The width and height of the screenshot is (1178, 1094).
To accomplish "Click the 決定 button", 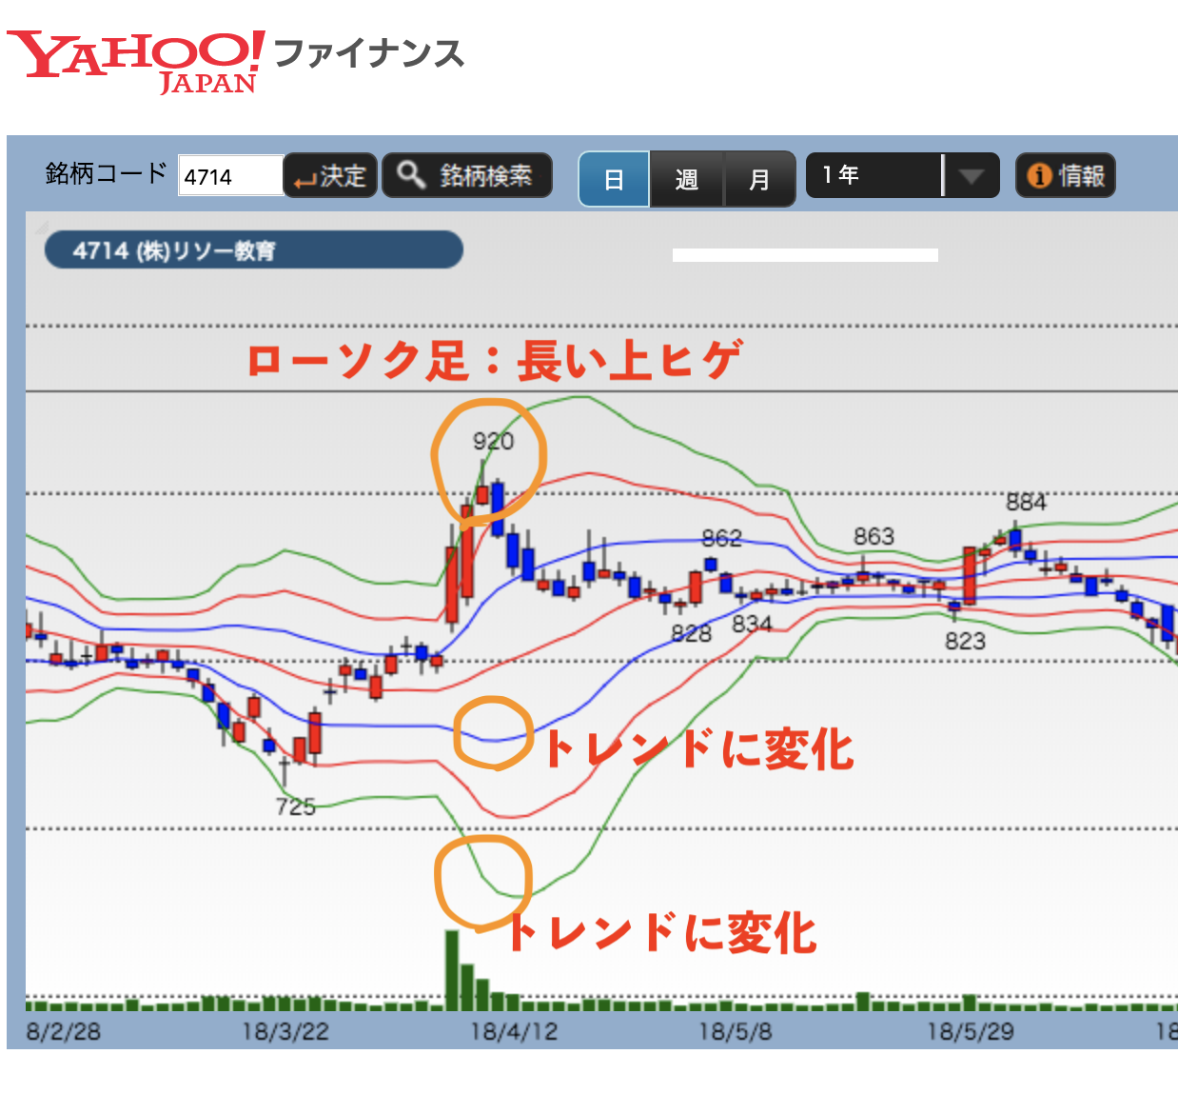I will click(331, 176).
